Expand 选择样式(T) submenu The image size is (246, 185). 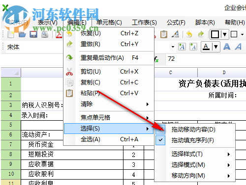[x=195, y=154]
